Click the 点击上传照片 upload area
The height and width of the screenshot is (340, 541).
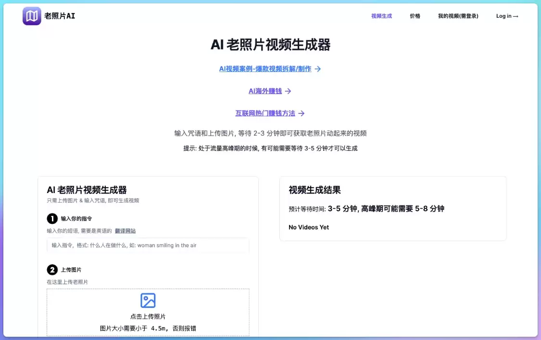click(148, 312)
